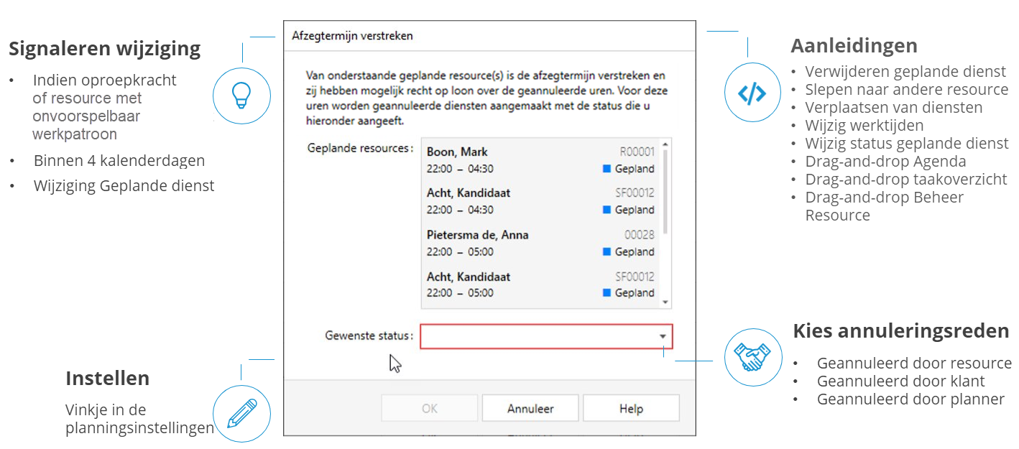The image size is (1019, 449).
Task: Click the resources list scroll-up arrow
Action: click(665, 144)
